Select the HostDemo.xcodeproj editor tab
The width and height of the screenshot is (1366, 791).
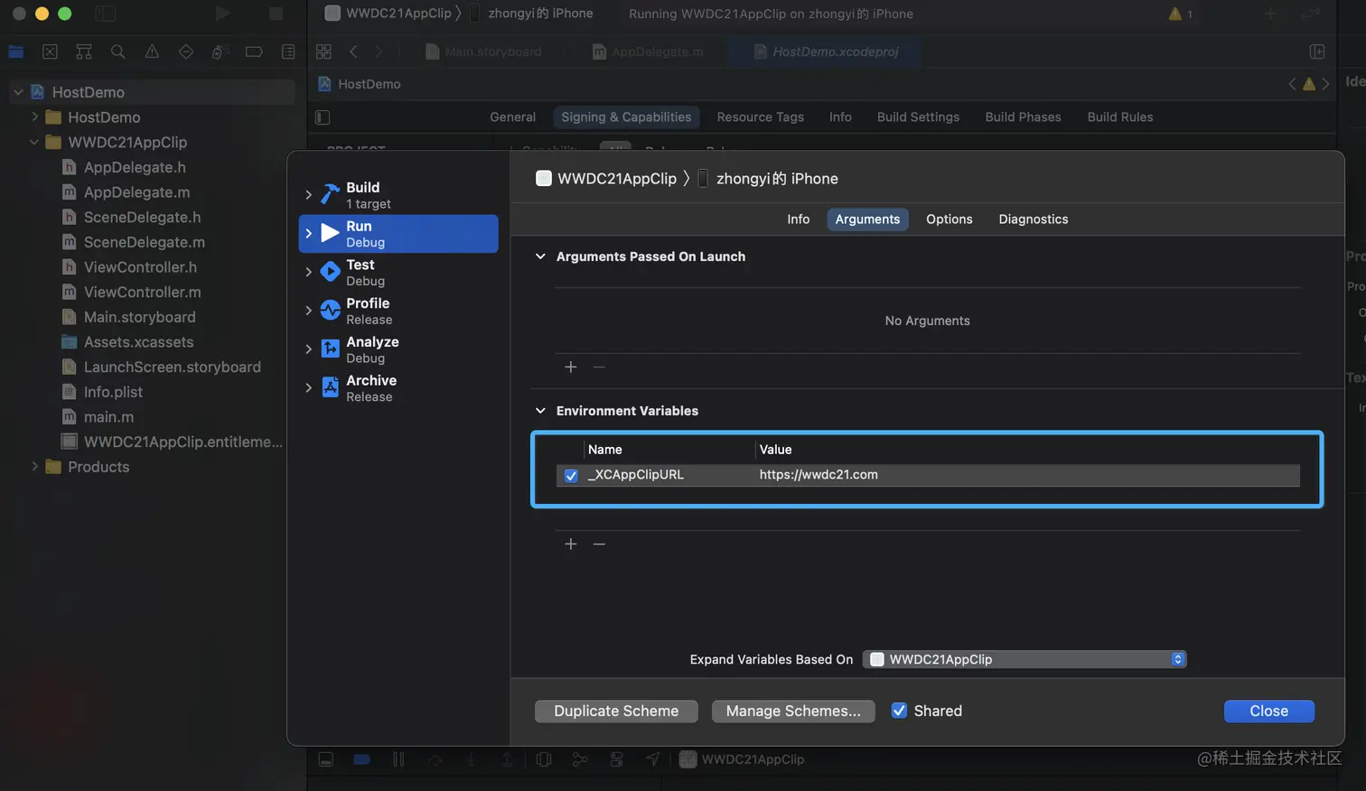pyautogui.click(x=826, y=51)
